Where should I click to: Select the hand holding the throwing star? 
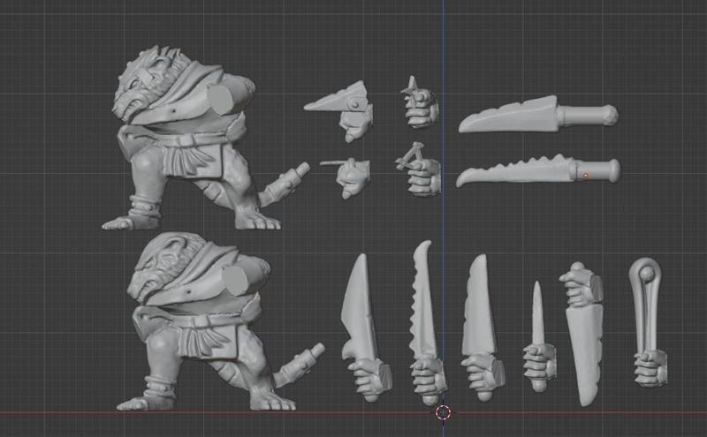[x=419, y=103]
